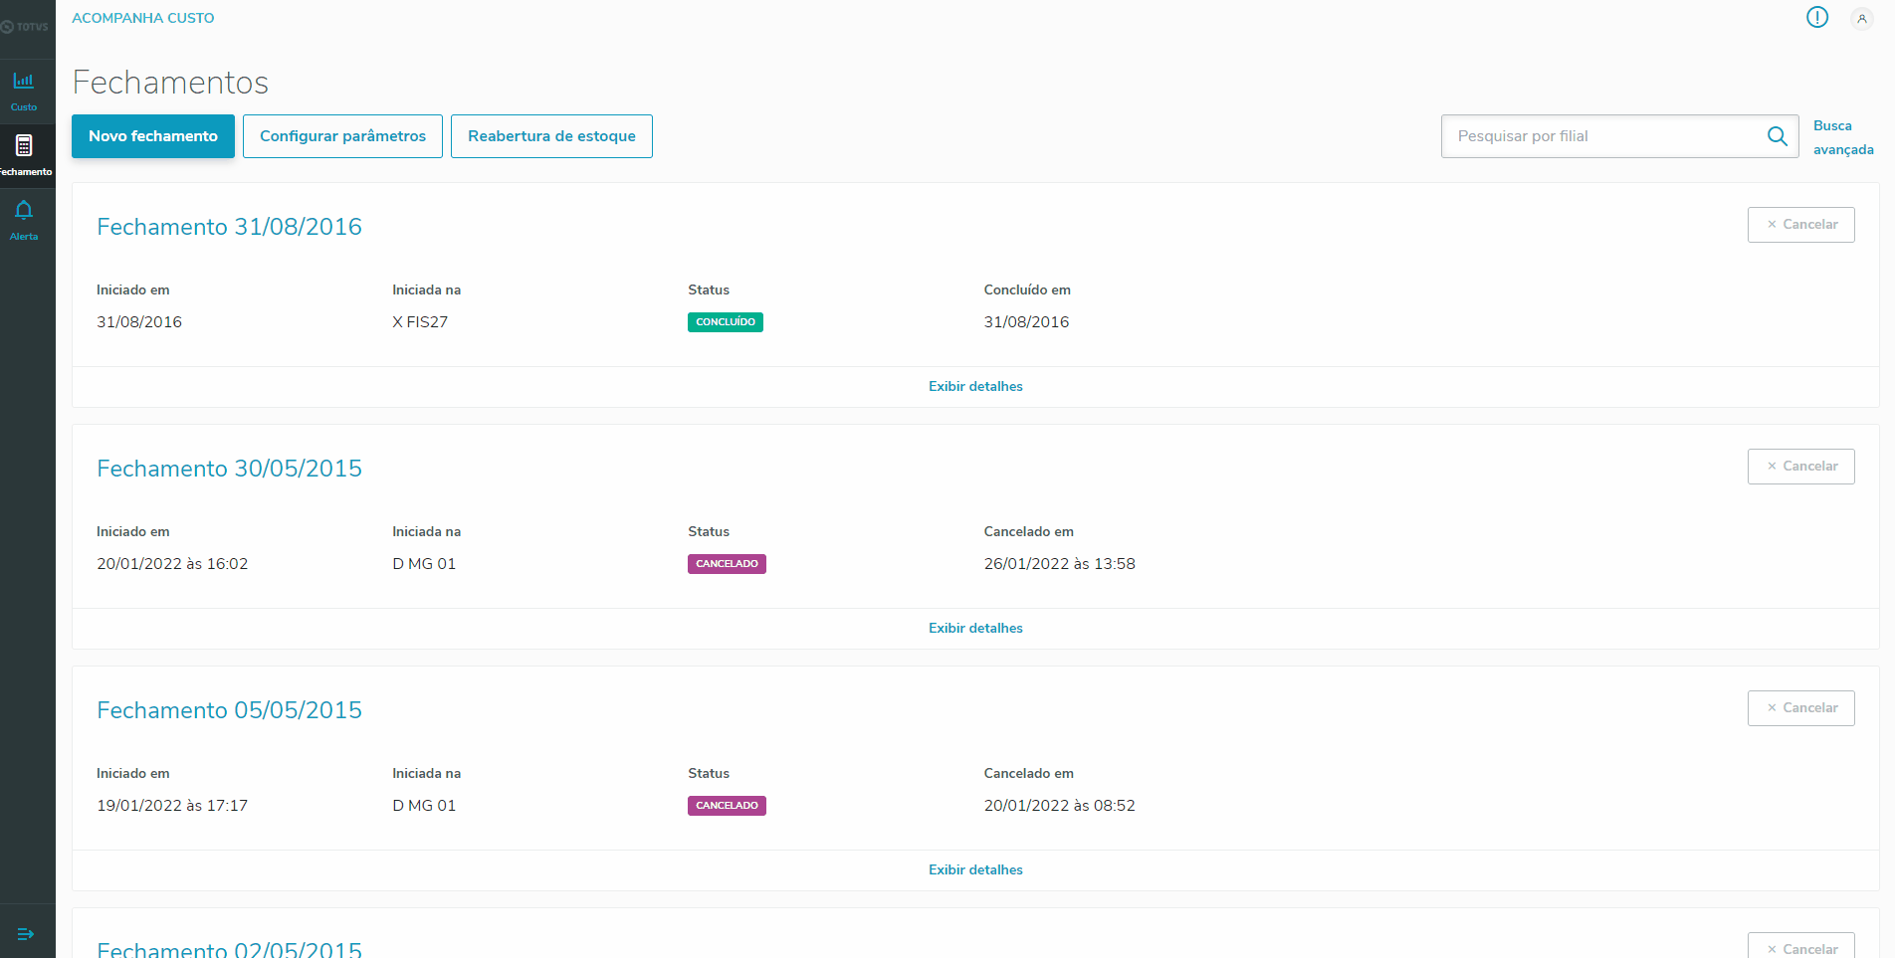Click CANCELADO badge of Fechamento 30/05/2015

727,564
